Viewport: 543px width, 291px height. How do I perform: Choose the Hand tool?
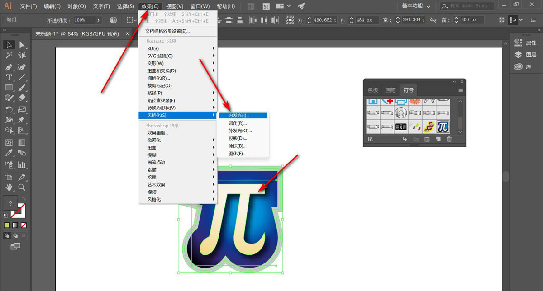pos(9,187)
